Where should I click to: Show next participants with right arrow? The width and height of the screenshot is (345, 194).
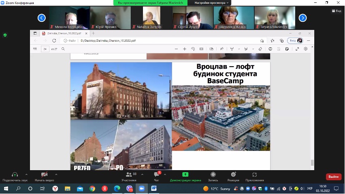pyautogui.click(x=302, y=18)
